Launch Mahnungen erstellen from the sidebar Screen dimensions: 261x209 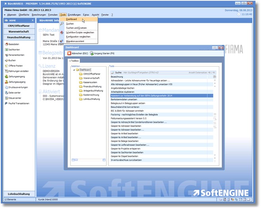click(18, 71)
